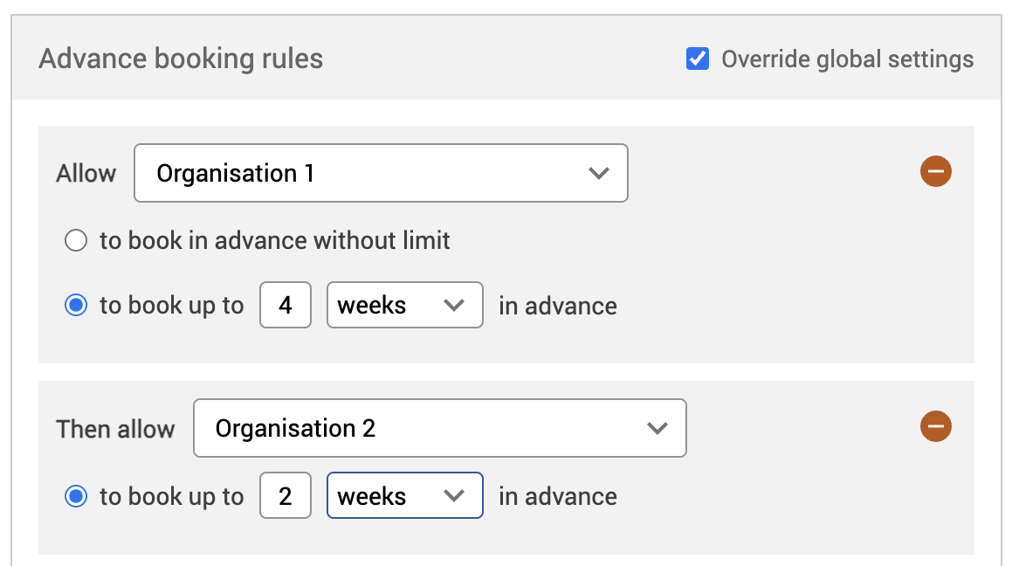The height and width of the screenshot is (566, 1012).
Task: Click the "to book in advance without limit" label
Action: (x=274, y=240)
